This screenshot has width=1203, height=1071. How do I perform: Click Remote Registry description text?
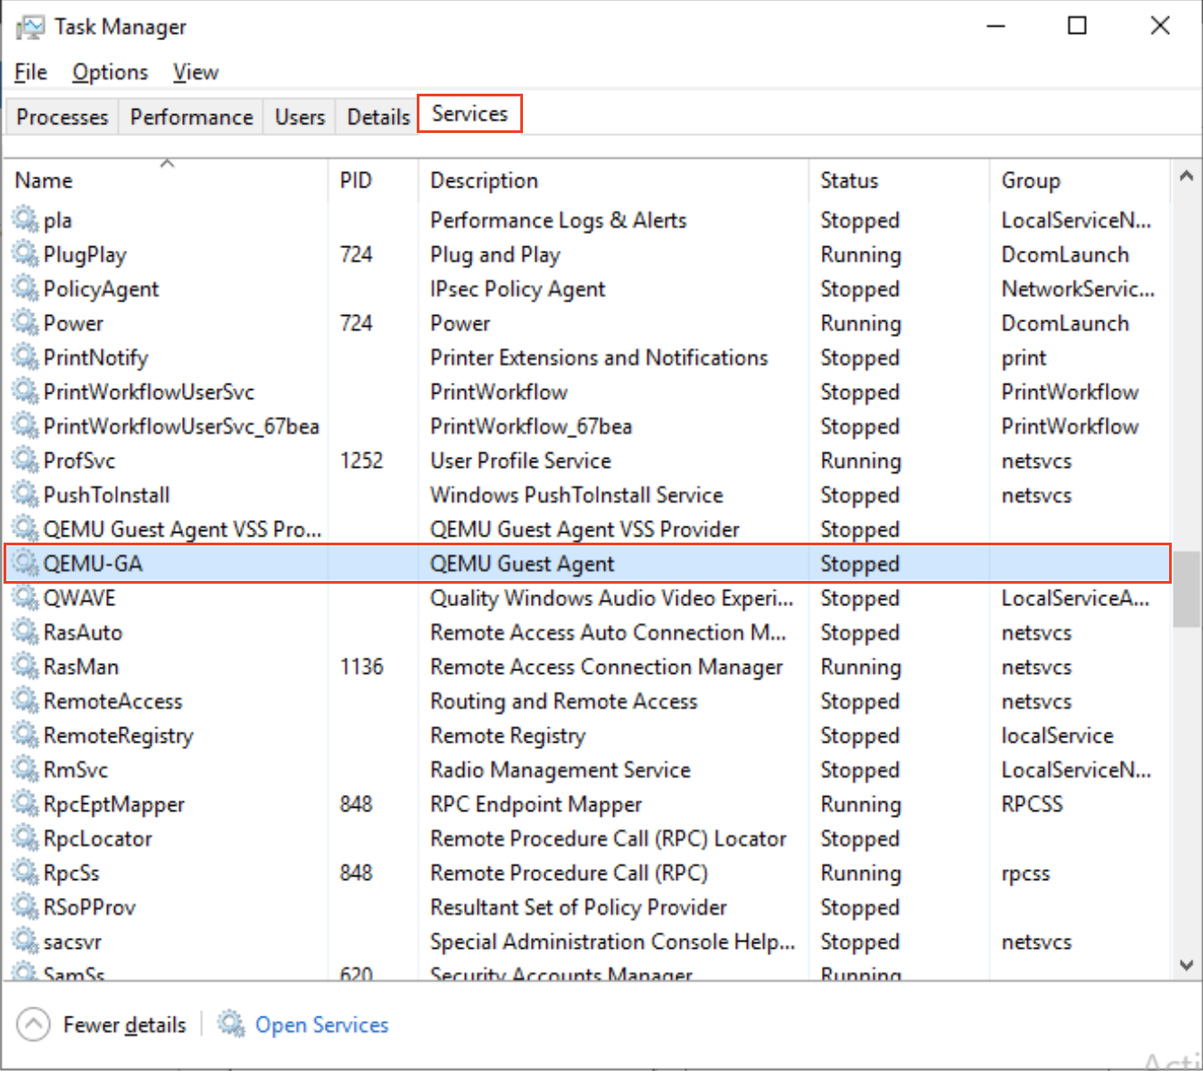click(508, 735)
